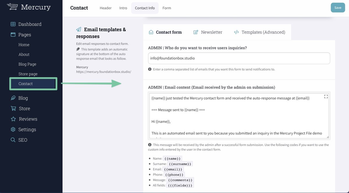This screenshot has height=193, width=349.
Task: Click the Reviews star icon
Action: pos(13,119)
